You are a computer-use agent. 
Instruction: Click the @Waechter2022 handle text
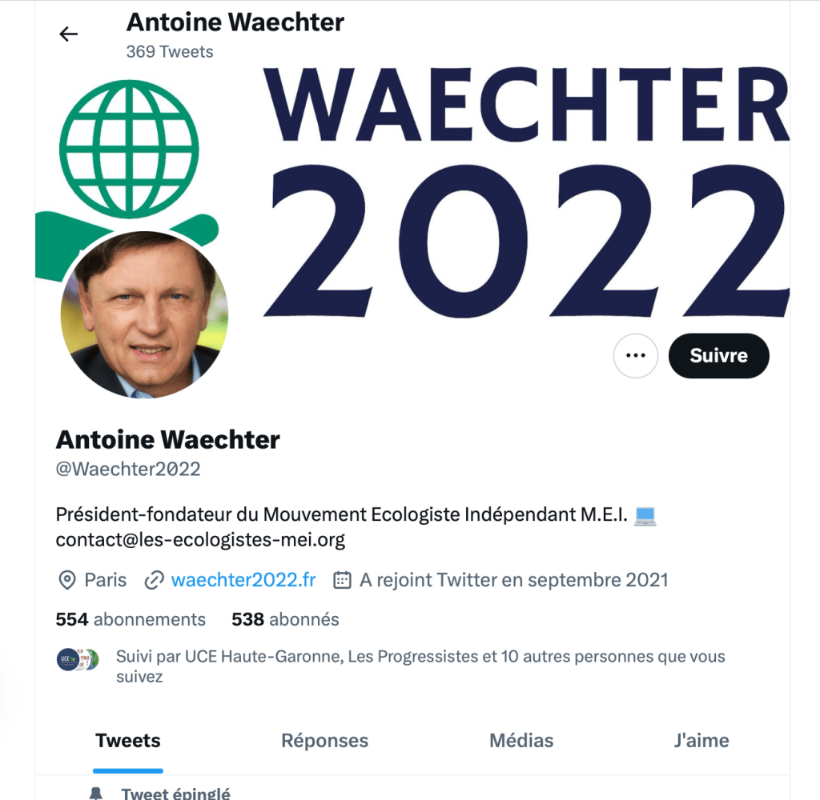[128, 470]
